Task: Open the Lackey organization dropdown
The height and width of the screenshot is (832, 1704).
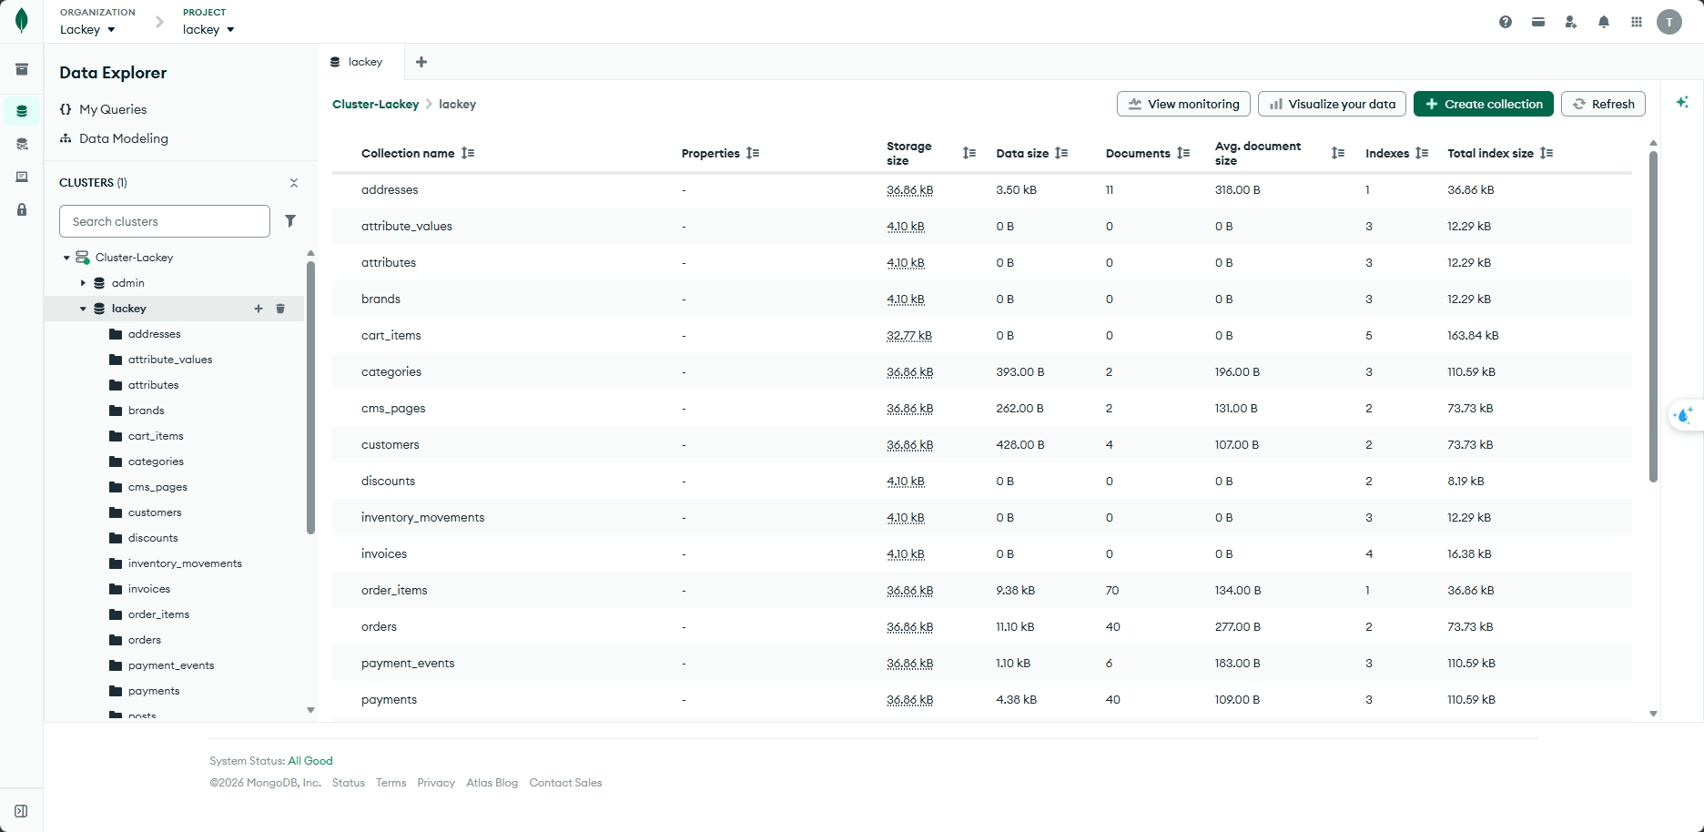Action: pos(87,29)
